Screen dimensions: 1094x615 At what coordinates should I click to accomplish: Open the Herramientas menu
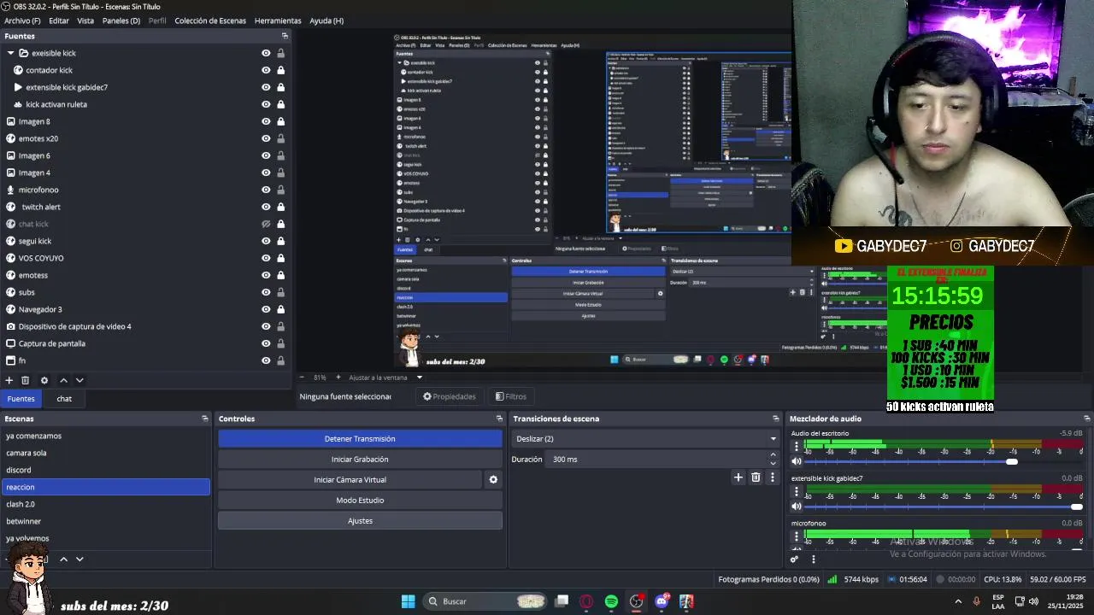278,20
